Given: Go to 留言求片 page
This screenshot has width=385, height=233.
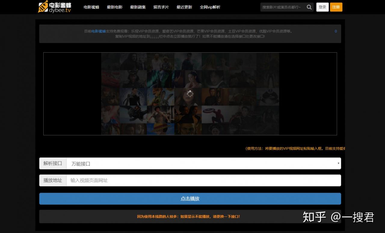Looking at the screenshot, I should click(x=161, y=7).
